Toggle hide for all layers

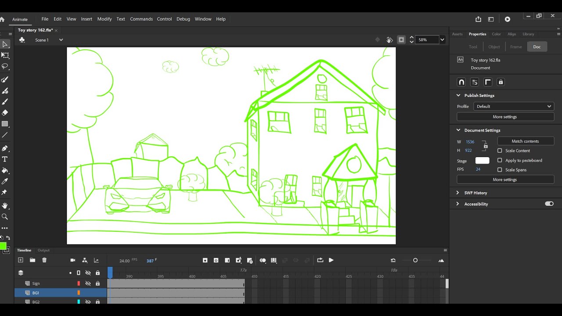click(88, 273)
